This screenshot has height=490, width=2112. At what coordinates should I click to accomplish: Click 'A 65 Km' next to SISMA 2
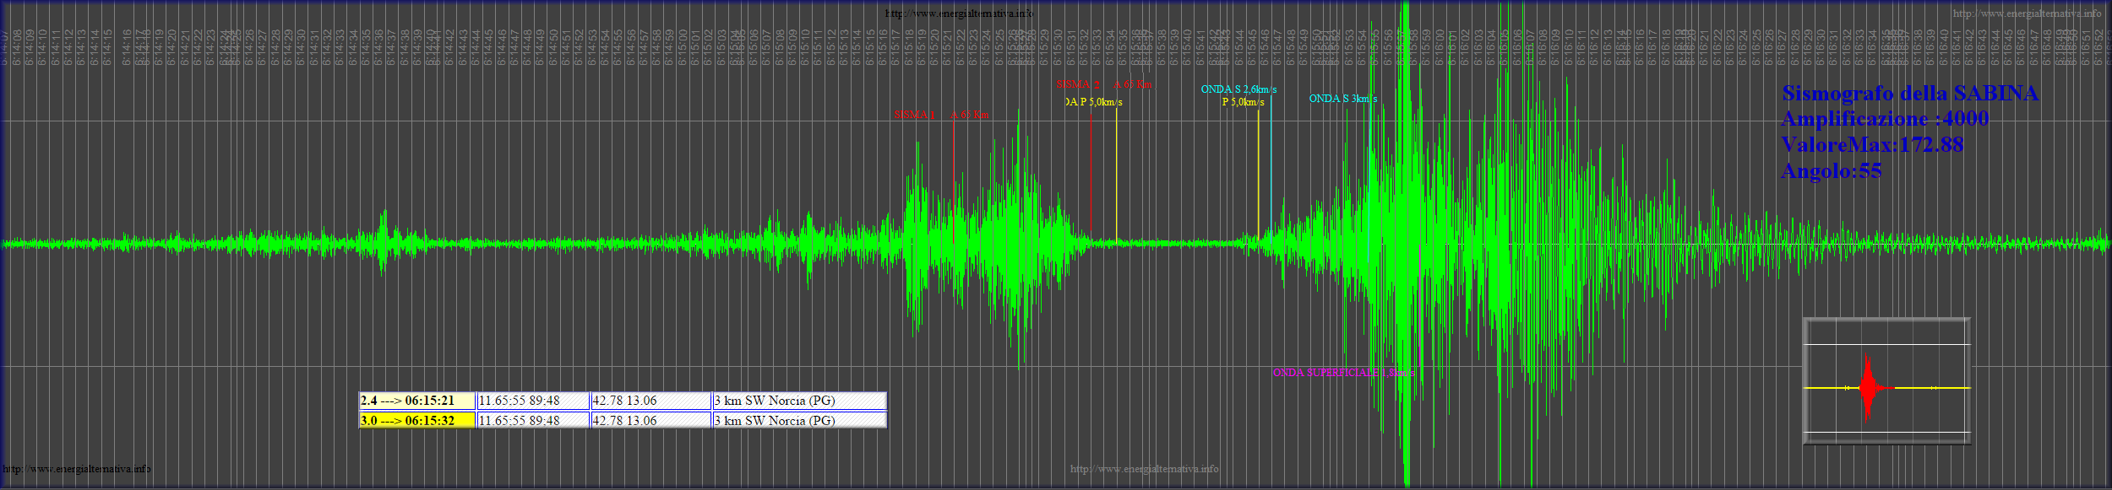click(1133, 84)
